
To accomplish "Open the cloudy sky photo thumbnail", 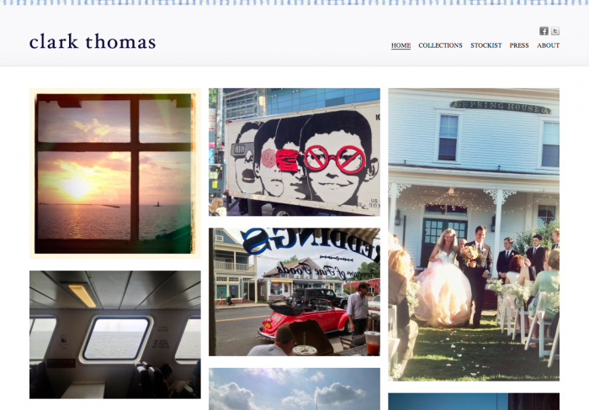I will [x=294, y=389].
